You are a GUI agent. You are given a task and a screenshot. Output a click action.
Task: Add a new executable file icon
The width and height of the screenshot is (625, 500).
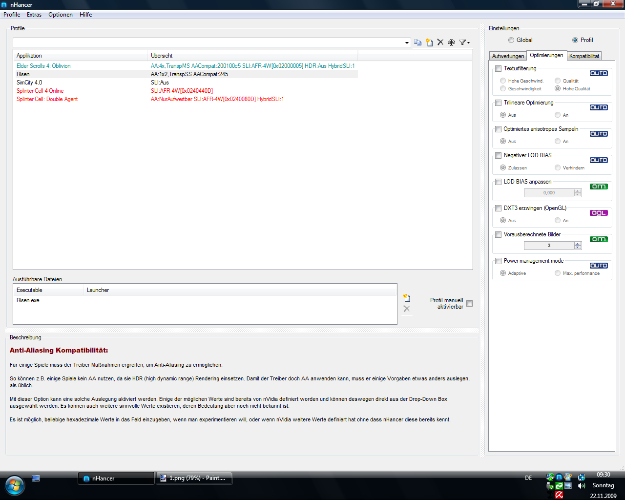[x=406, y=298]
